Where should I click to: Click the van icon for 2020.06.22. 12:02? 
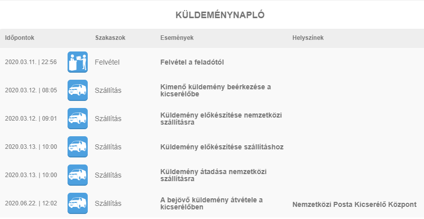pyautogui.click(x=78, y=203)
